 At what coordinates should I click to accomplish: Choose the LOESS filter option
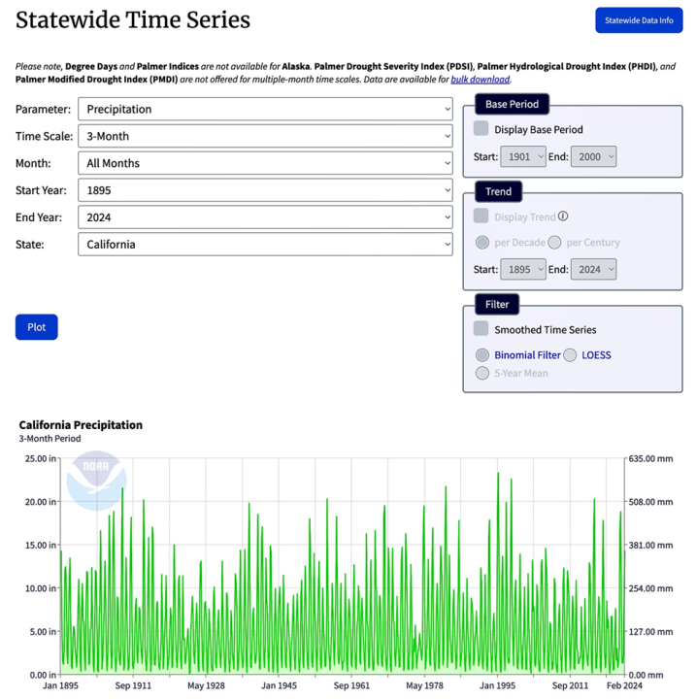570,355
